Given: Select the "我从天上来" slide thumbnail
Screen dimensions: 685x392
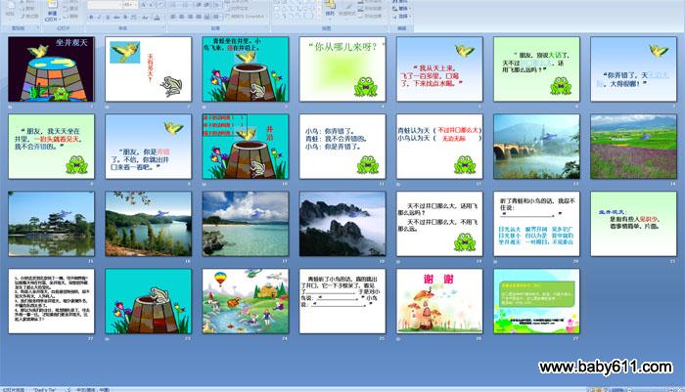Looking at the screenshot, I should [439, 69].
